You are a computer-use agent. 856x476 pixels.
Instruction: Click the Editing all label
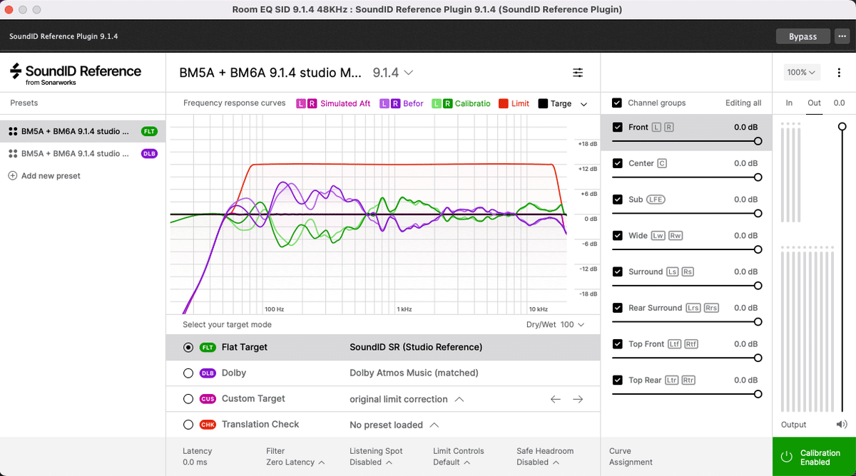click(x=743, y=103)
